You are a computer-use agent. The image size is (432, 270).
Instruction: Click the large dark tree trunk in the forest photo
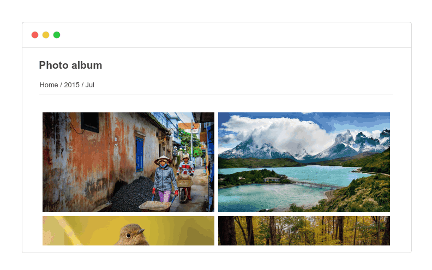click(227, 231)
